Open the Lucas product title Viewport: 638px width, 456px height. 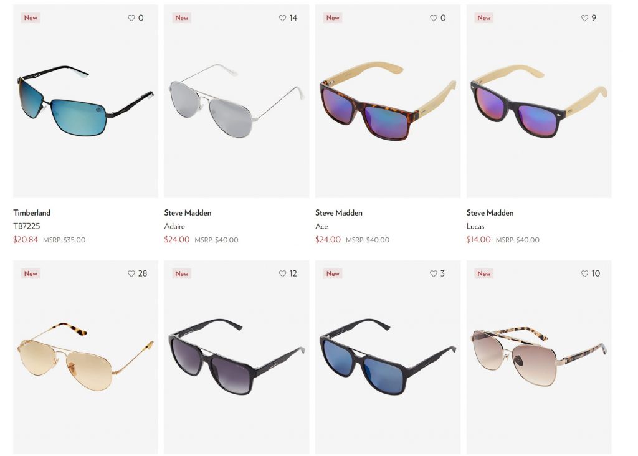(x=475, y=226)
